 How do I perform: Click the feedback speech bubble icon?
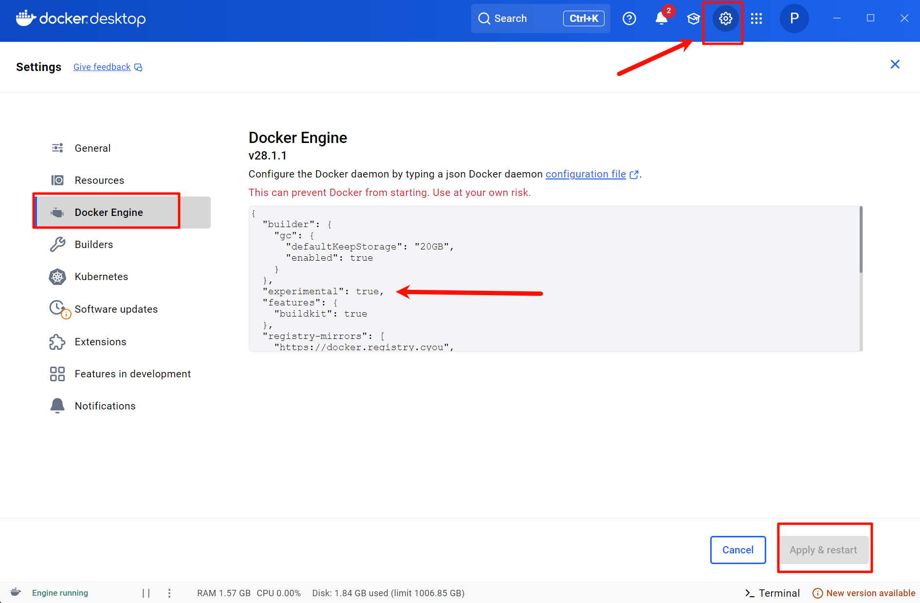point(138,68)
